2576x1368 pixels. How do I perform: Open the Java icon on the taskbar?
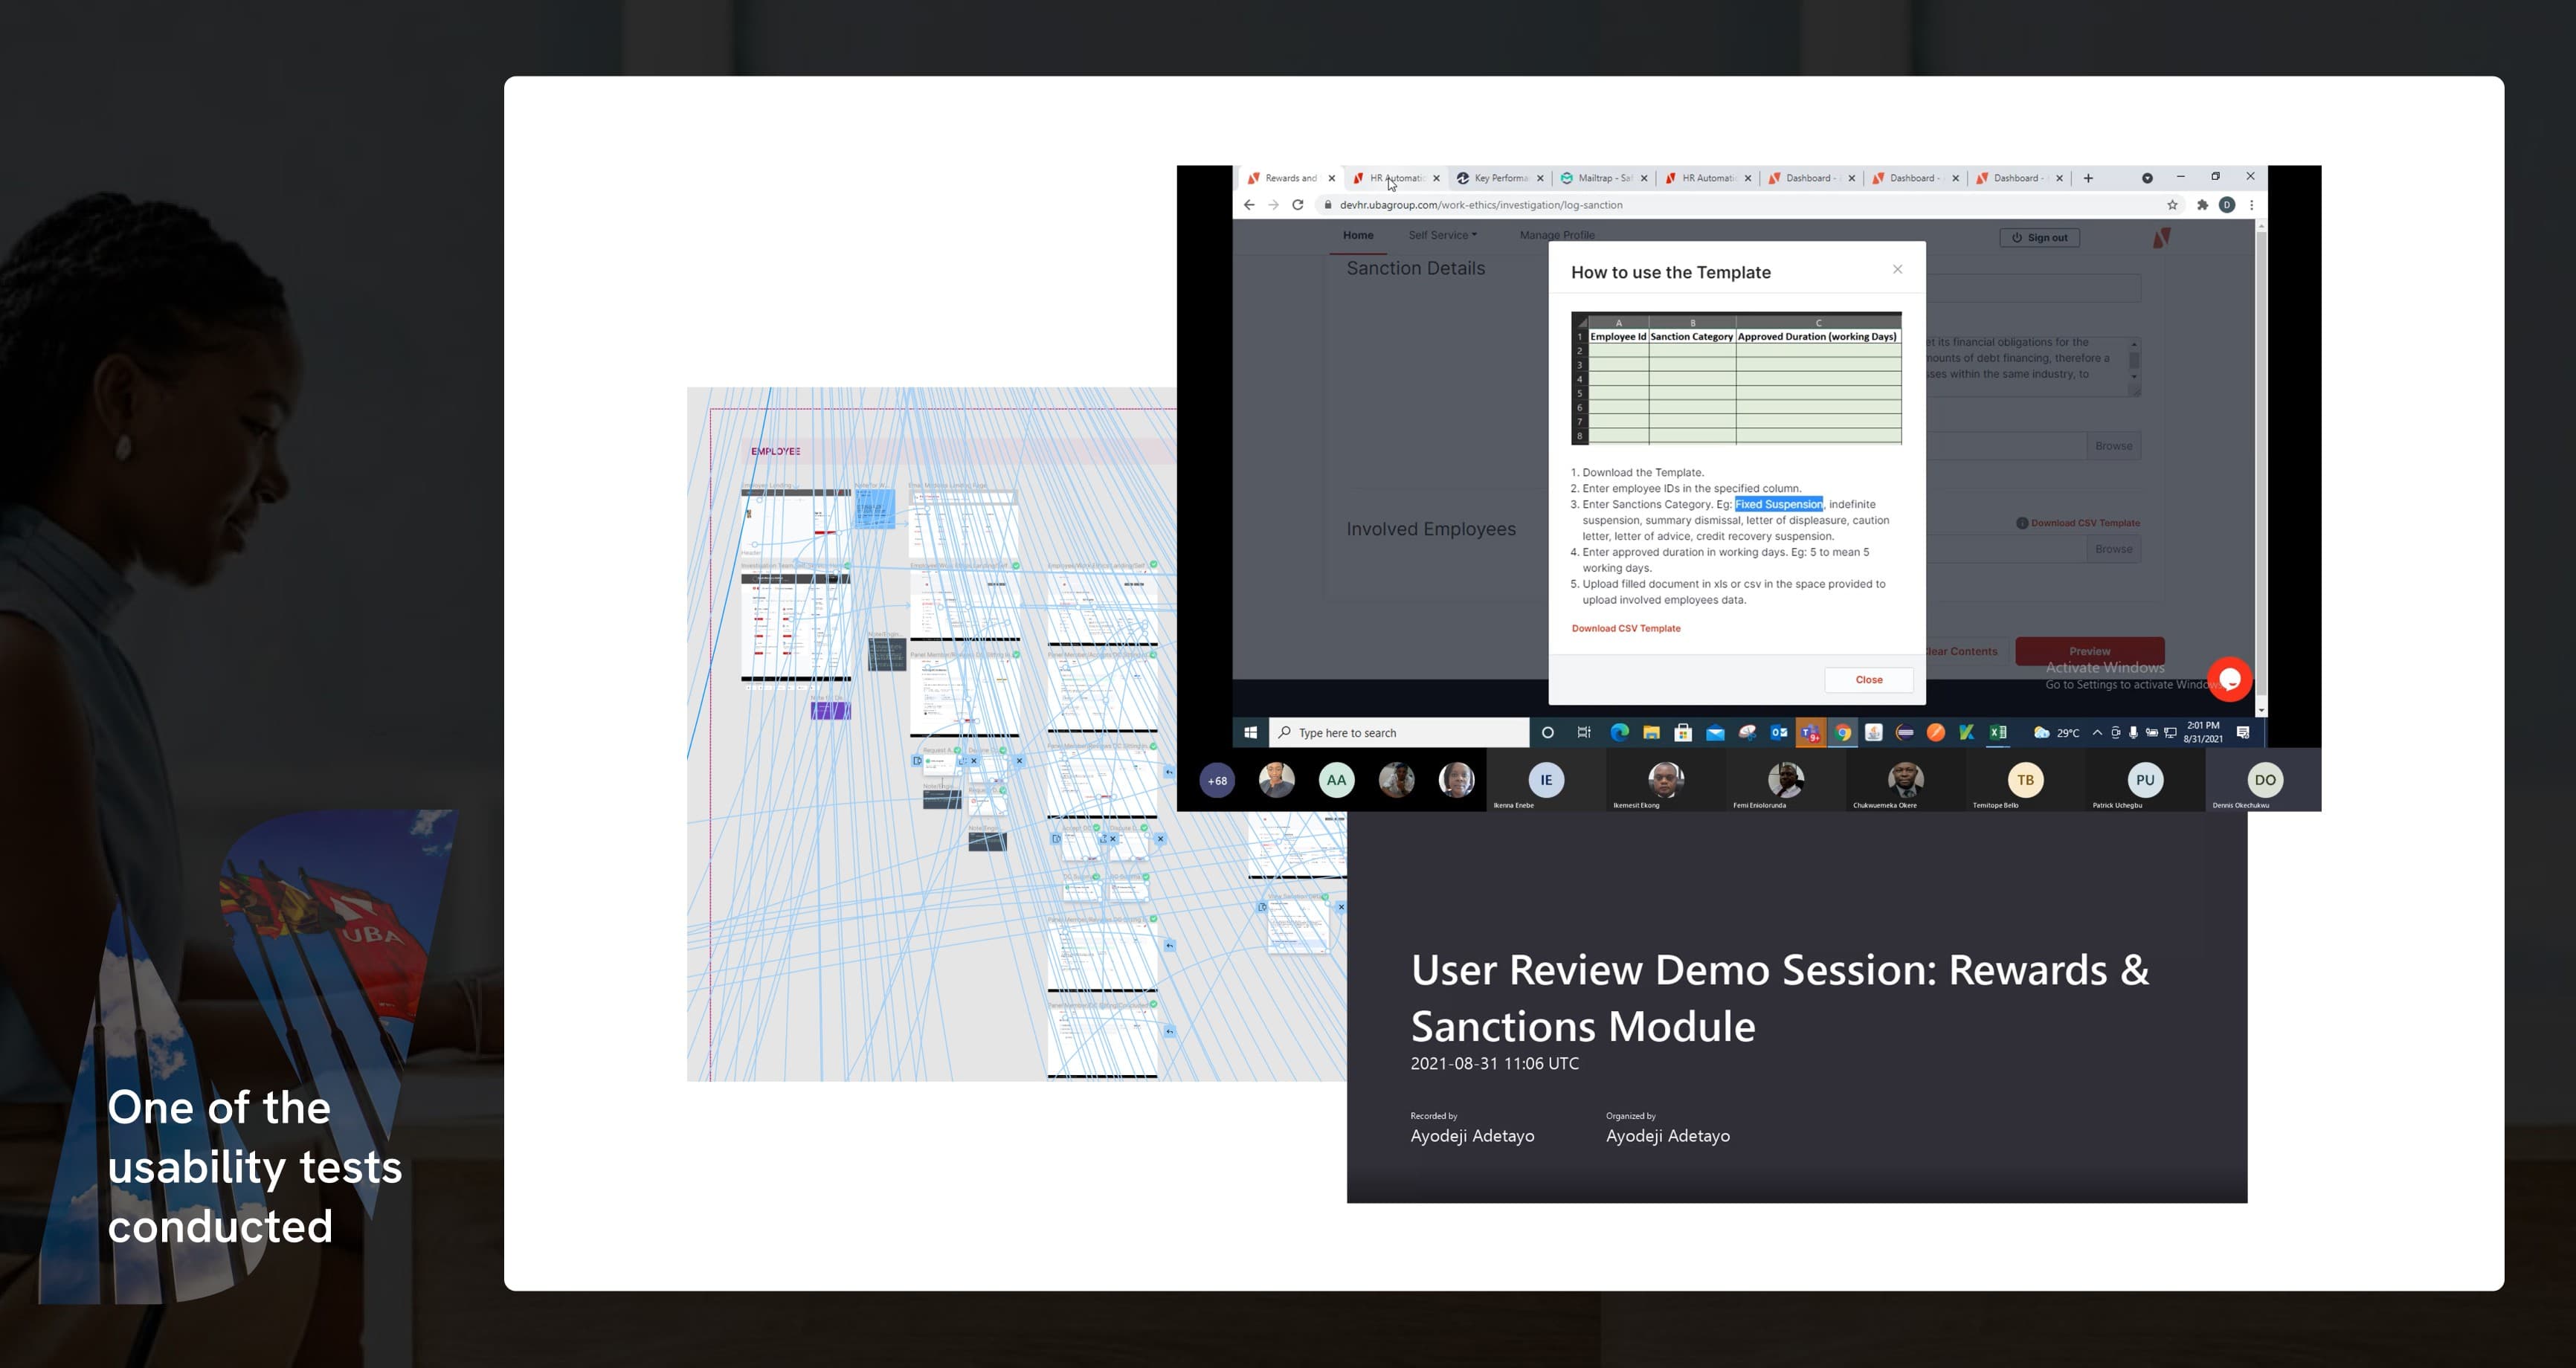pos(1874,733)
